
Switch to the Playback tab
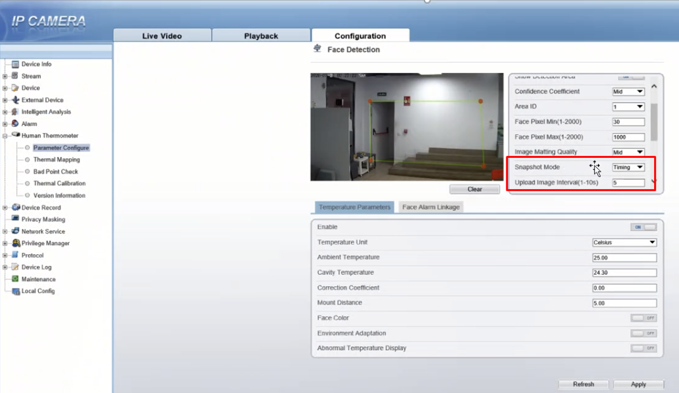(261, 35)
